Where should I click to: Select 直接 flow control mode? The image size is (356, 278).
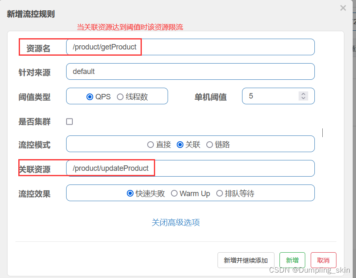tap(151, 145)
